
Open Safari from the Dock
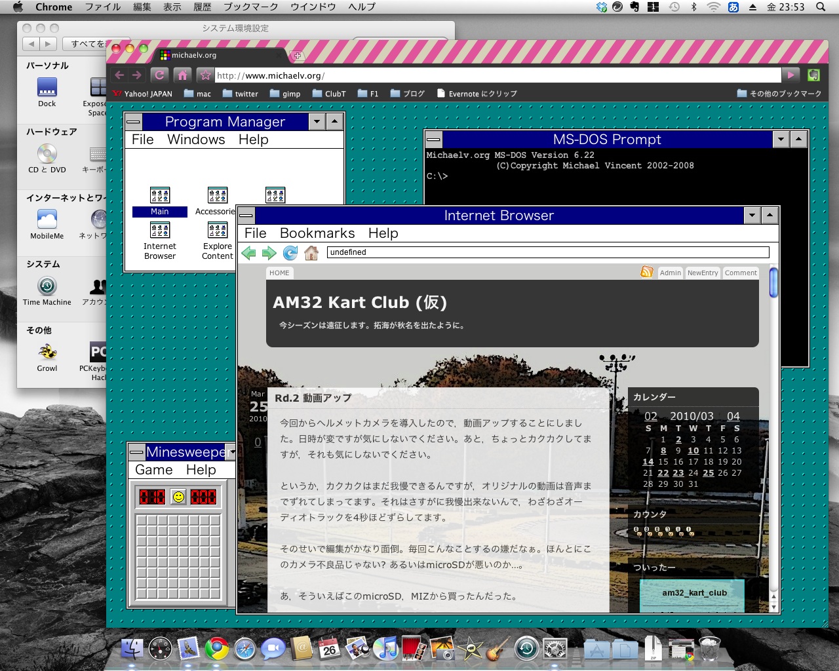pyautogui.click(x=245, y=649)
